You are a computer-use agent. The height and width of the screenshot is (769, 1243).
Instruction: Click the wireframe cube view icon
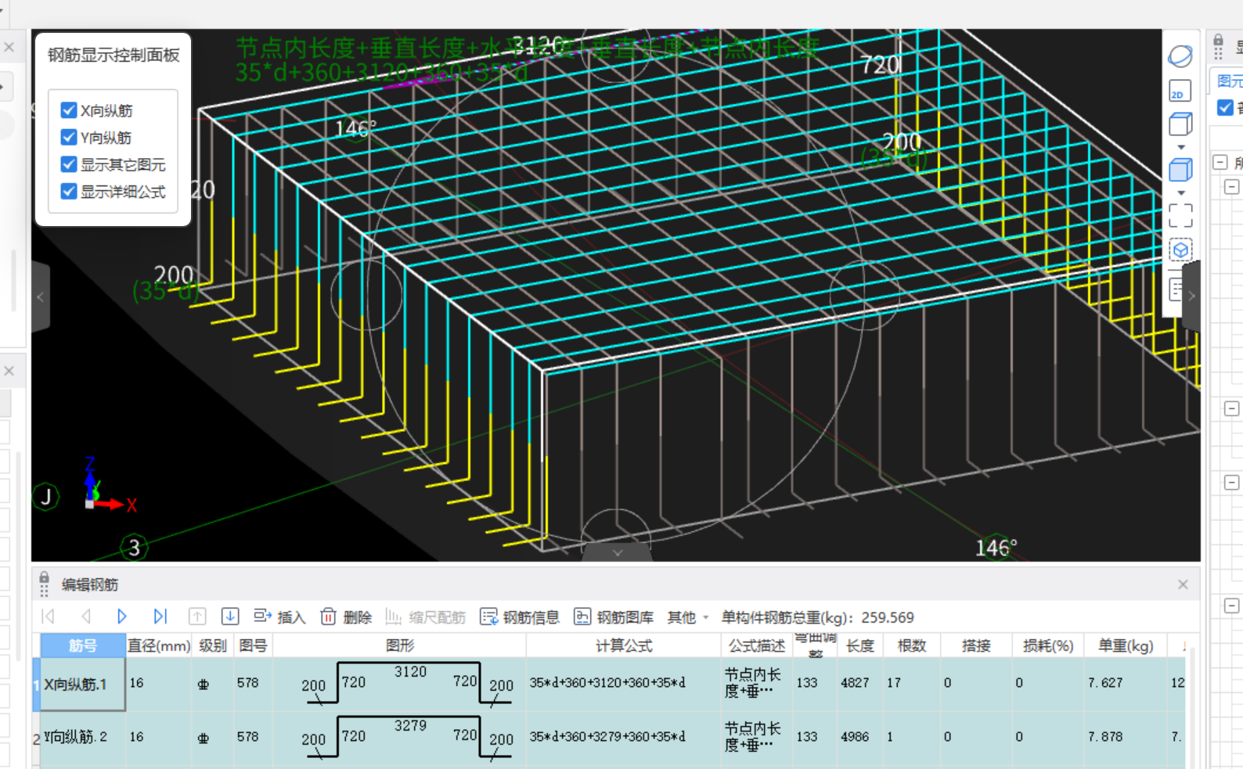pyautogui.click(x=1180, y=124)
